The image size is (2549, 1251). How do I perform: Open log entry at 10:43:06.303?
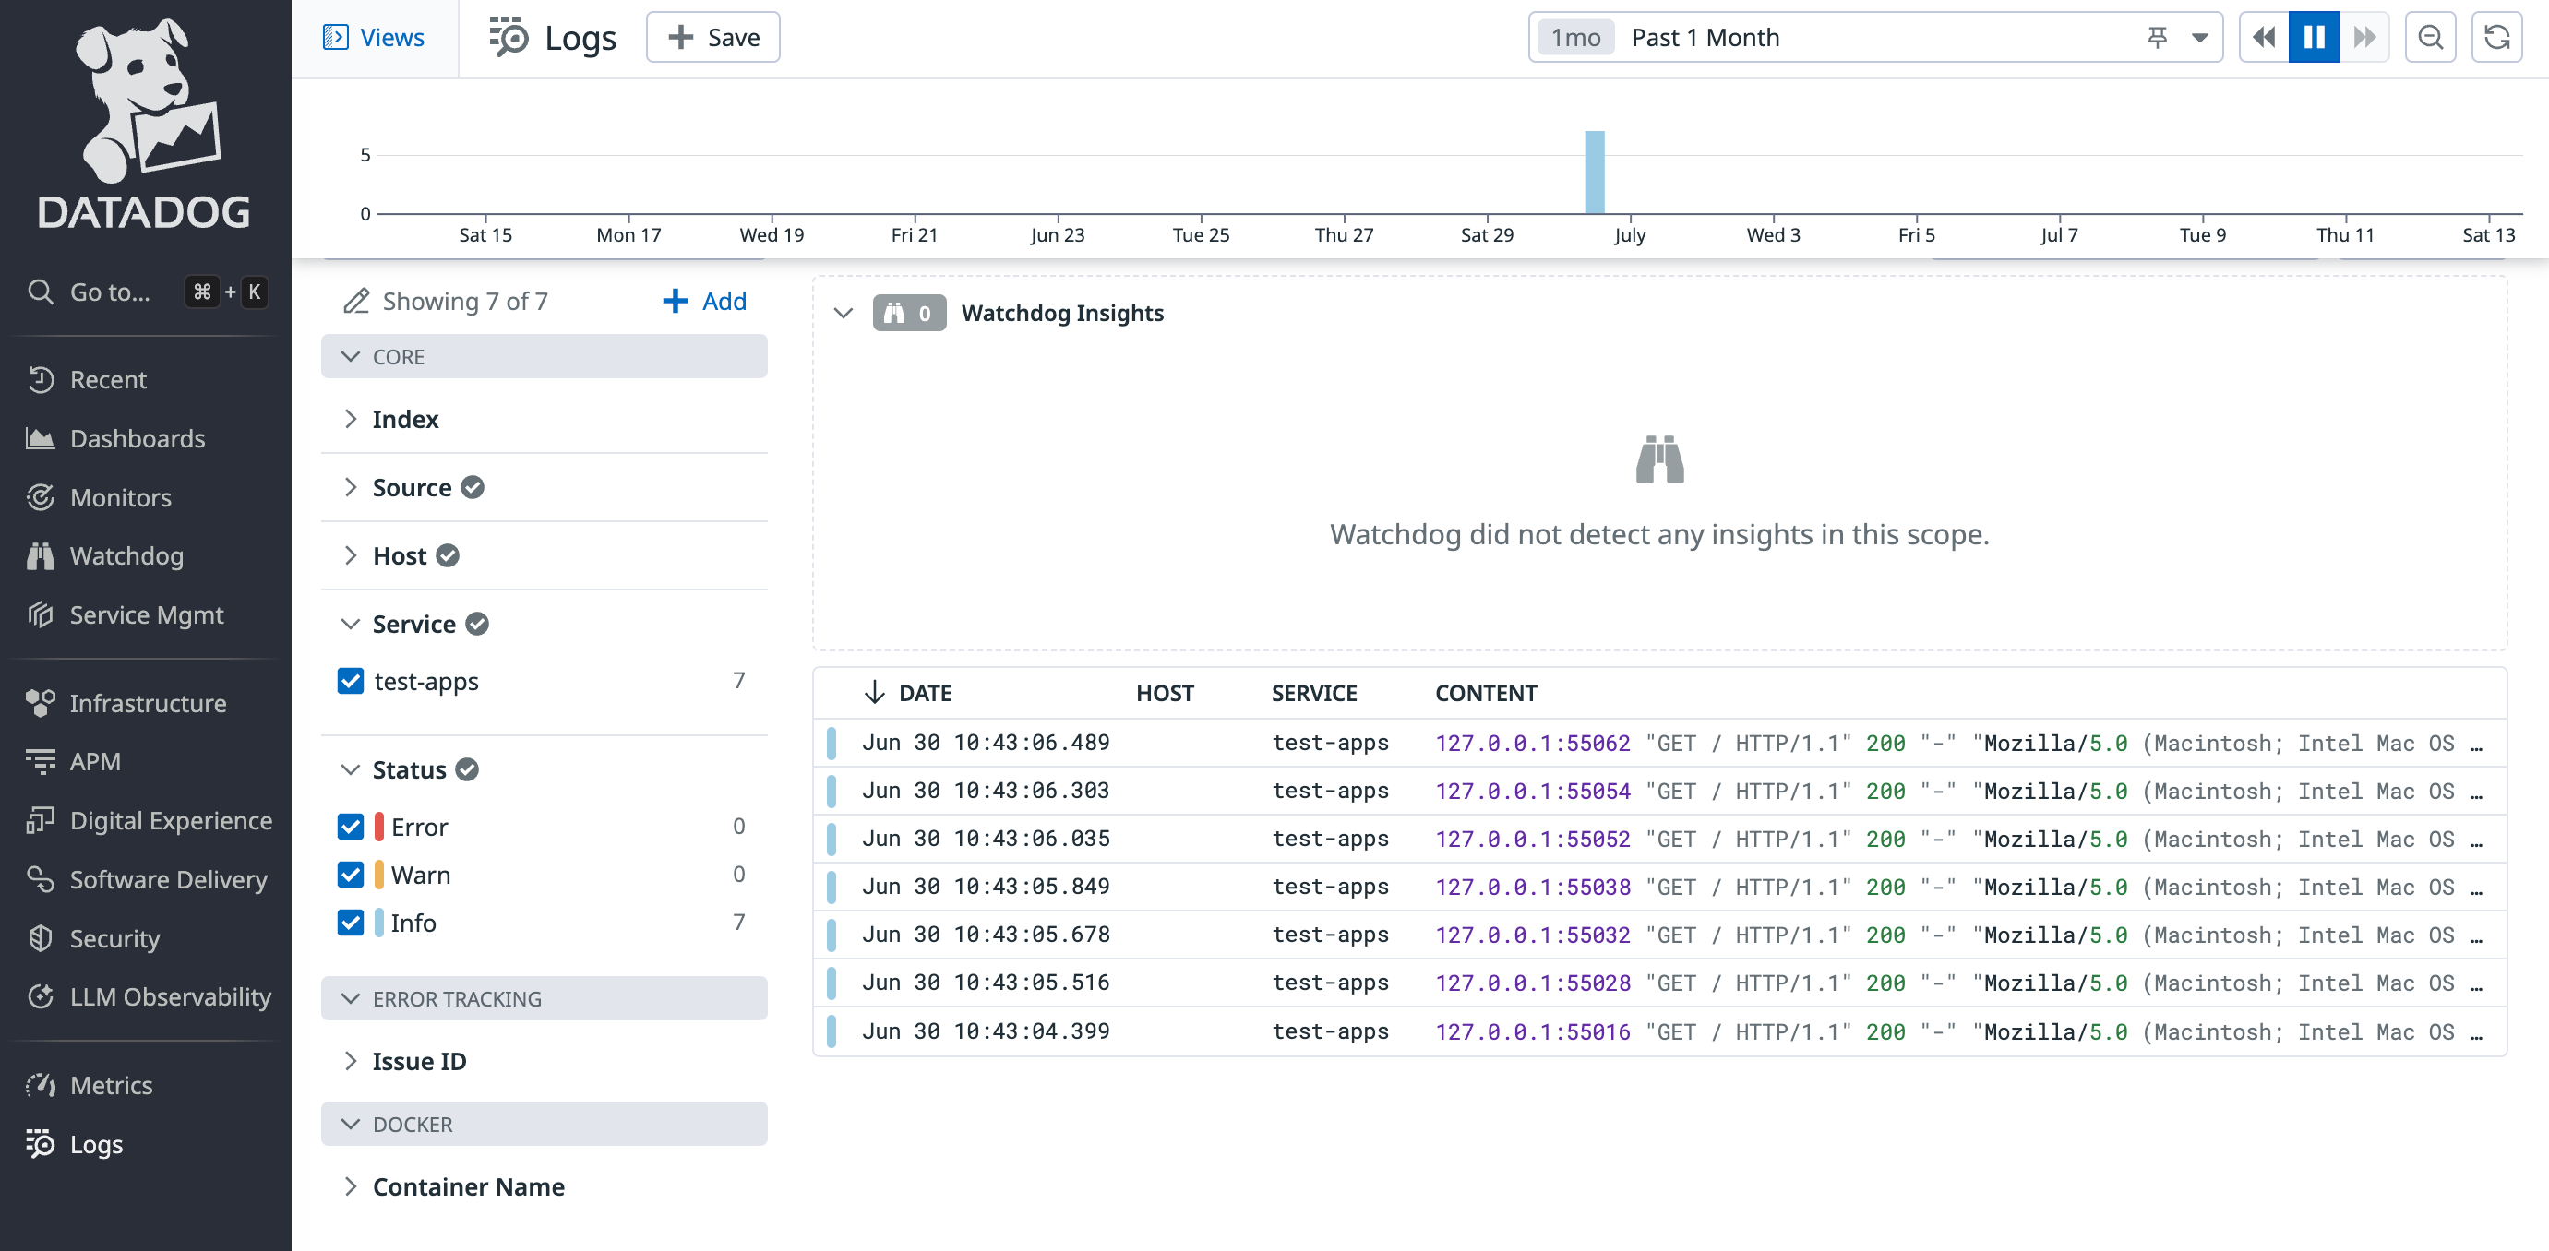(1659, 792)
